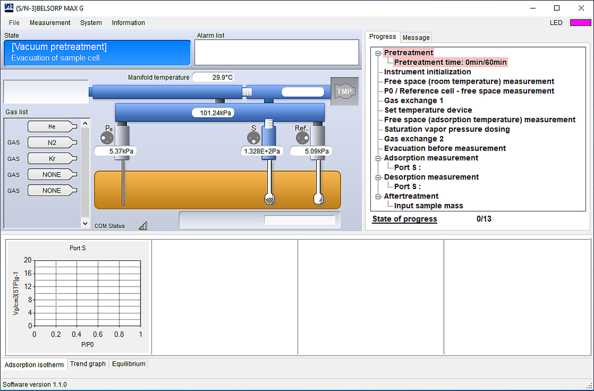
Task: Open the Measurement menu
Action: click(x=50, y=23)
